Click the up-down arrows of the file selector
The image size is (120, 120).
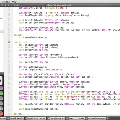tap(42, 5)
